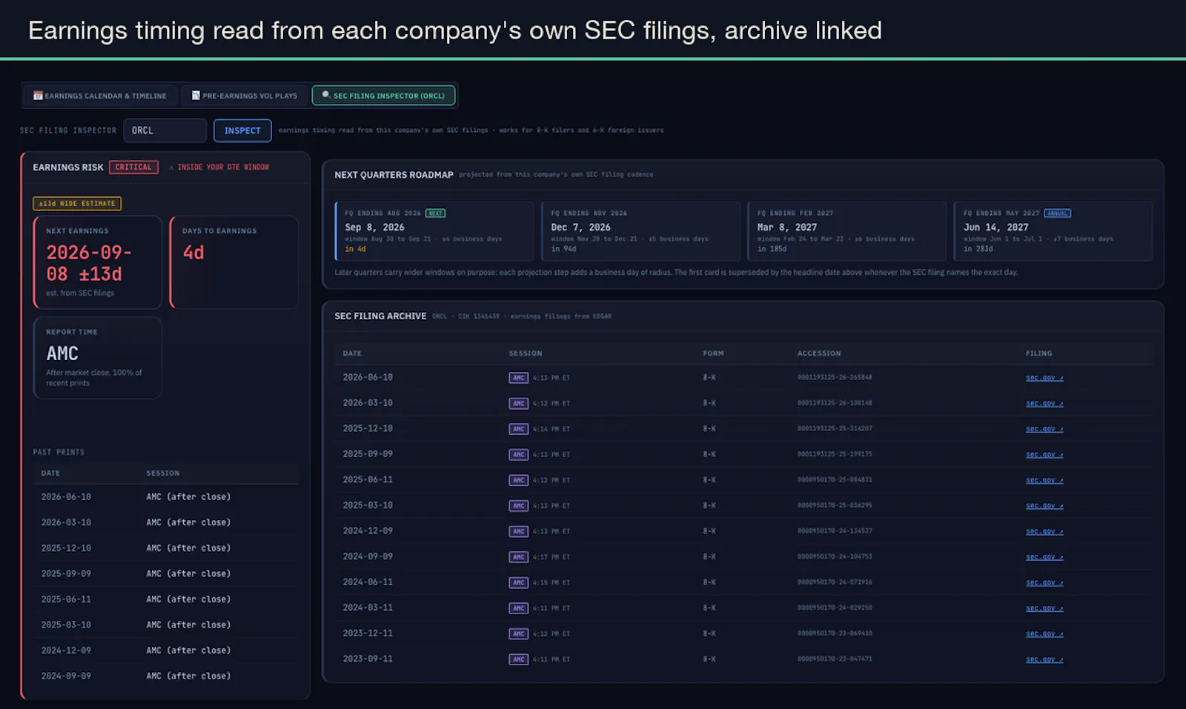Image resolution: width=1186 pixels, height=709 pixels.
Task: Open sec.gov link for 2023-09-11 filing
Action: click(1044, 659)
